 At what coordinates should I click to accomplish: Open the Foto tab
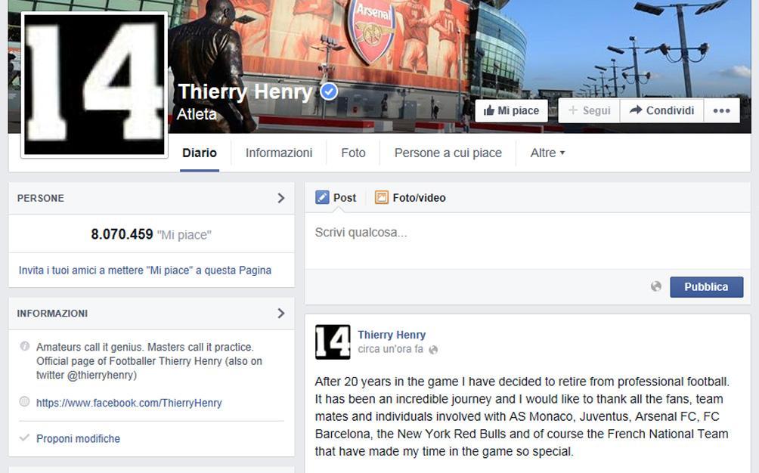click(x=353, y=153)
